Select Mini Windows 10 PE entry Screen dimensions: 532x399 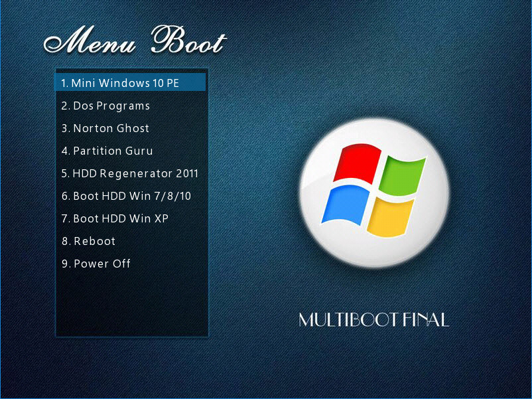130,82
